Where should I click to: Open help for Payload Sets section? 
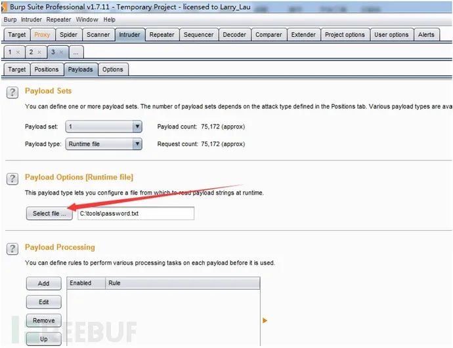tap(12, 92)
